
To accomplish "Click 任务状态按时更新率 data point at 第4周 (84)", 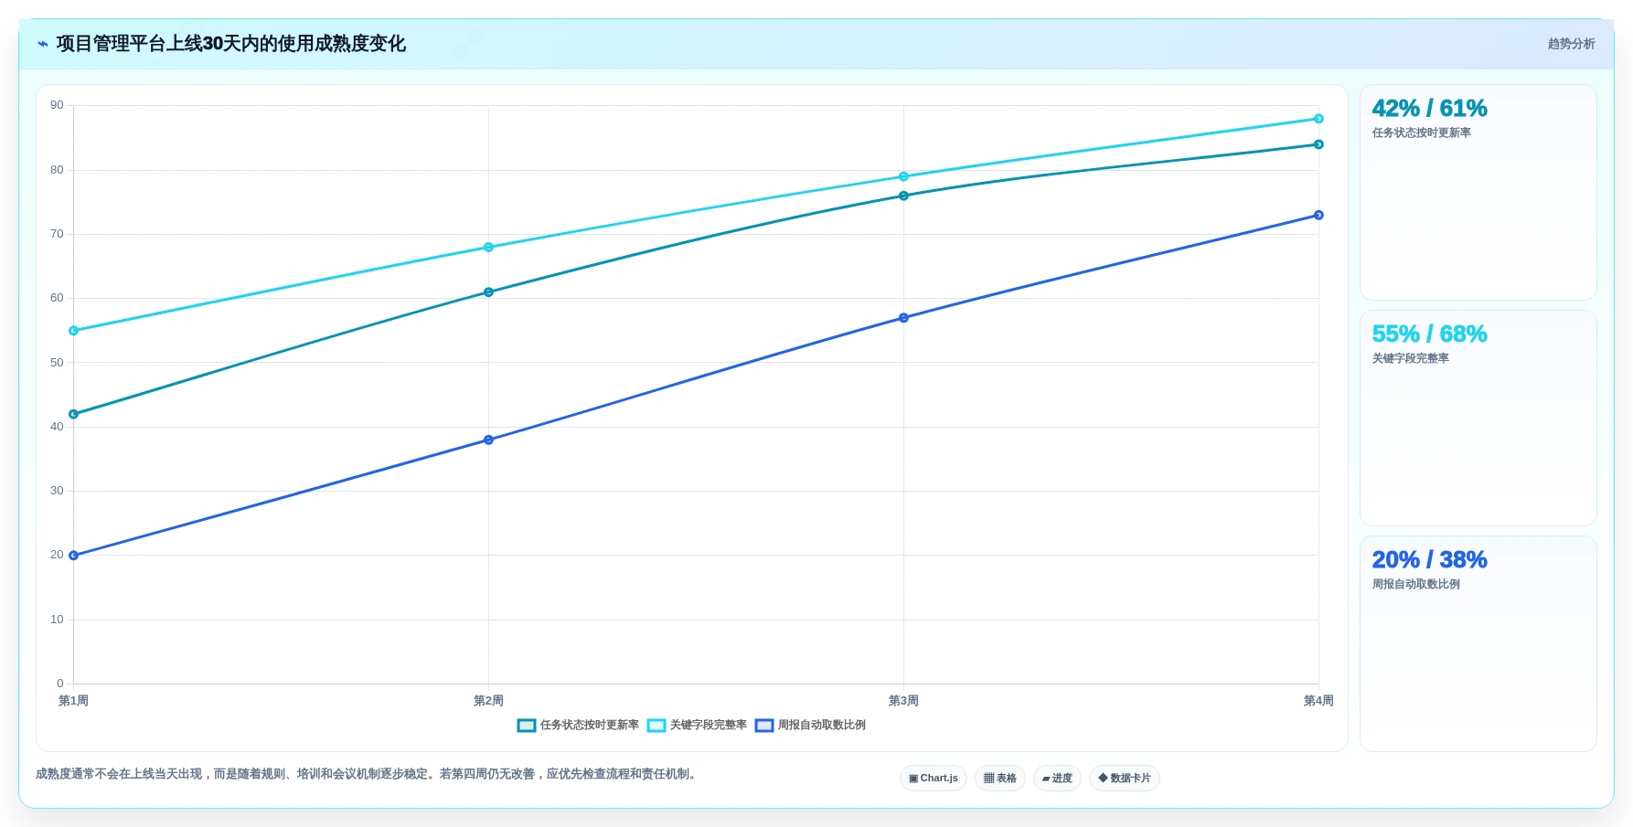I will (1318, 144).
